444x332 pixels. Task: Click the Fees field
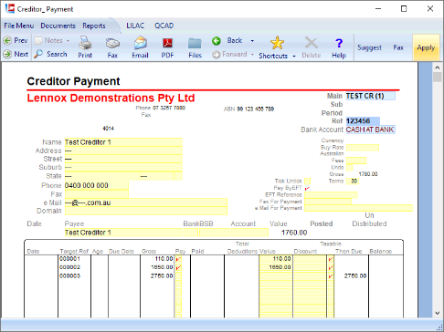click(356, 161)
